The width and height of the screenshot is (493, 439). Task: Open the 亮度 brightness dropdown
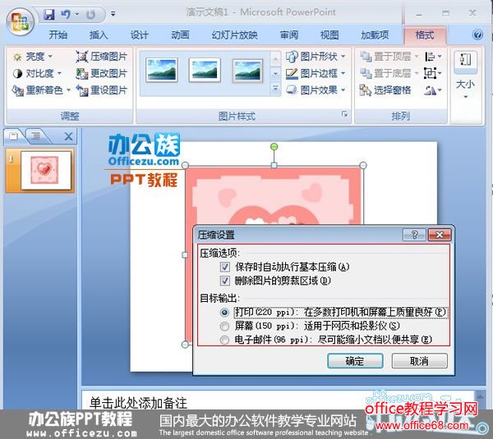pyautogui.click(x=32, y=57)
